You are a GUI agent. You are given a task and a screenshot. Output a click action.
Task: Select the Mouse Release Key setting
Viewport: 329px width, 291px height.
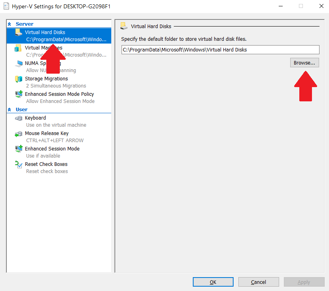click(x=59, y=137)
